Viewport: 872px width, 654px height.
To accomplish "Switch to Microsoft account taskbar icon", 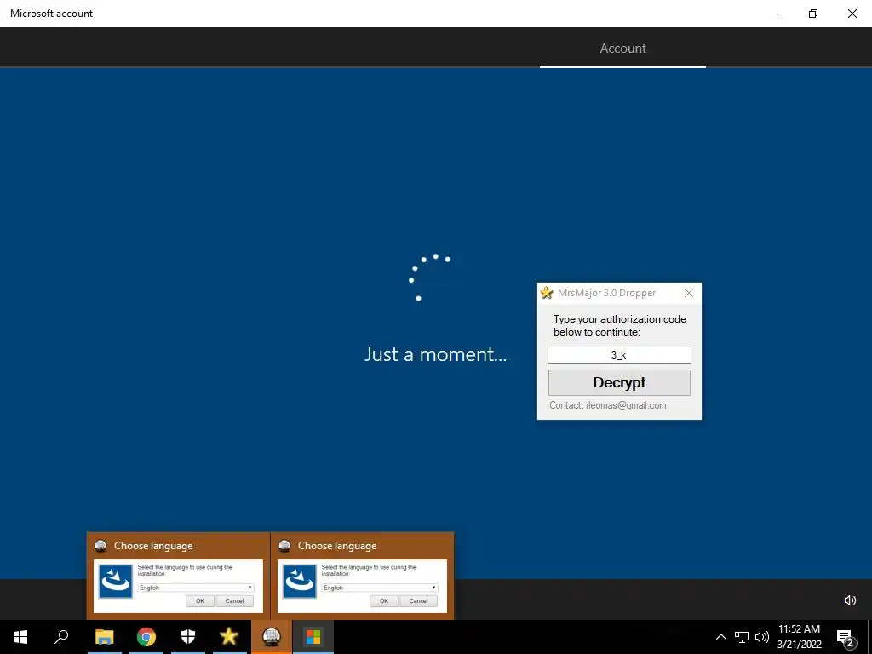I will click(x=313, y=637).
